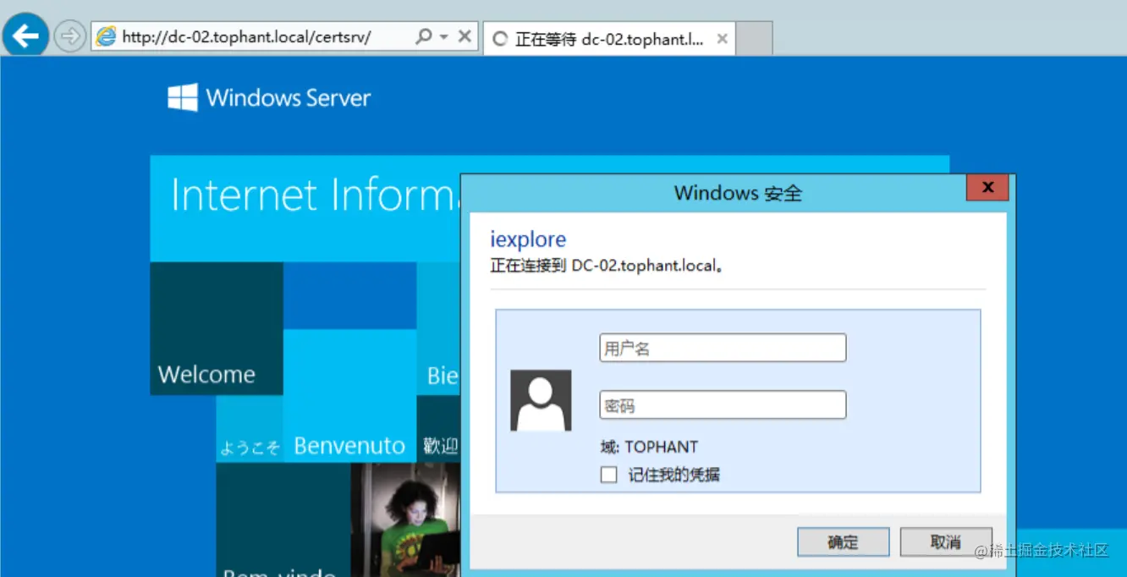Open a new blank tab
Image resolution: width=1127 pixels, height=577 pixels.
pyautogui.click(x=754, y=39)
